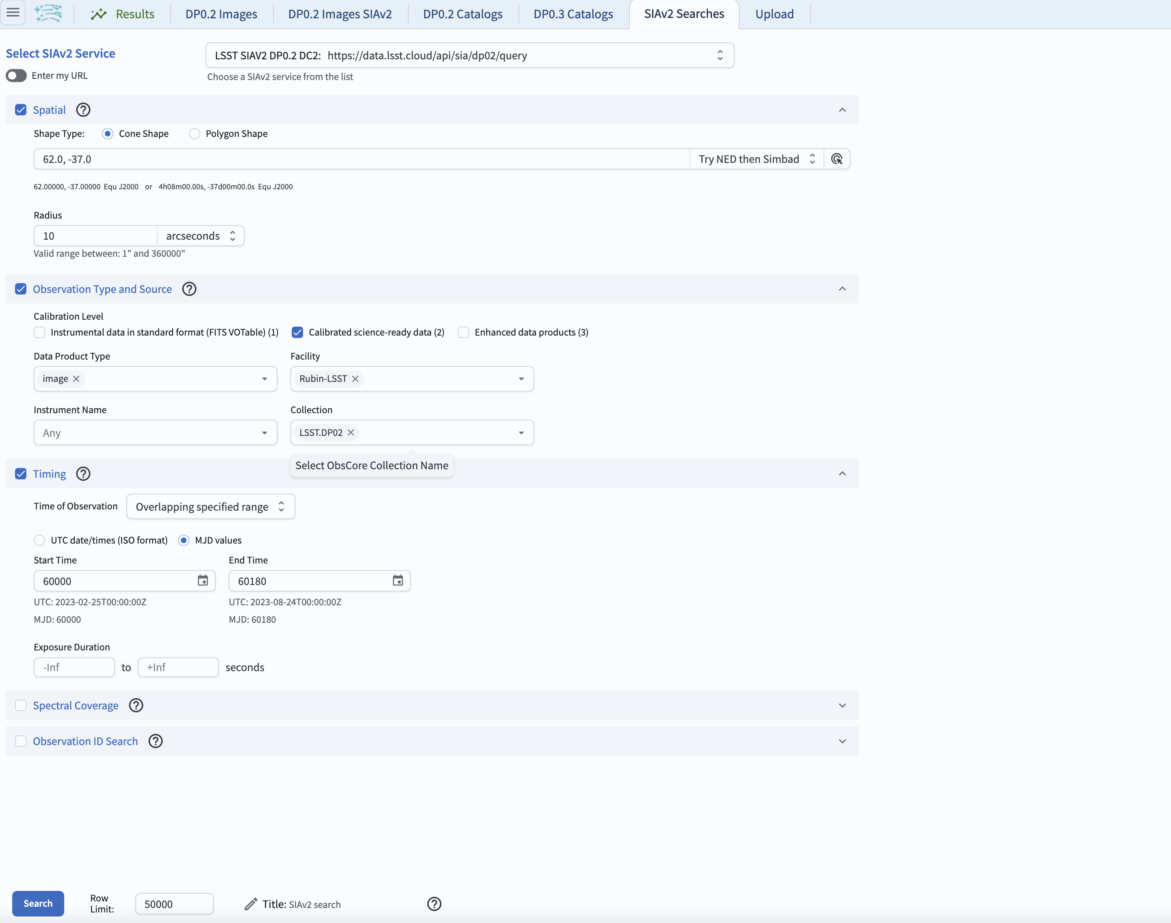Remove the LSST.DP02 collection chip
Viewport: 1171px width, 923px height.
[350, 432]
